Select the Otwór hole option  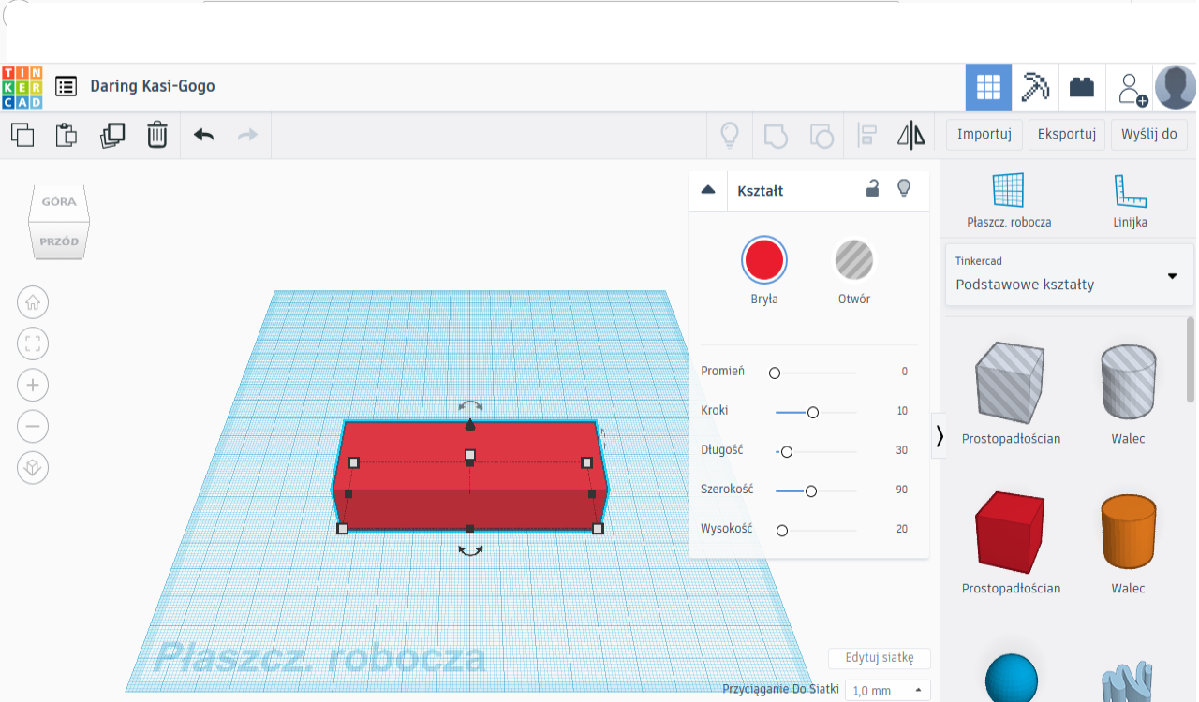click(854, 260)
